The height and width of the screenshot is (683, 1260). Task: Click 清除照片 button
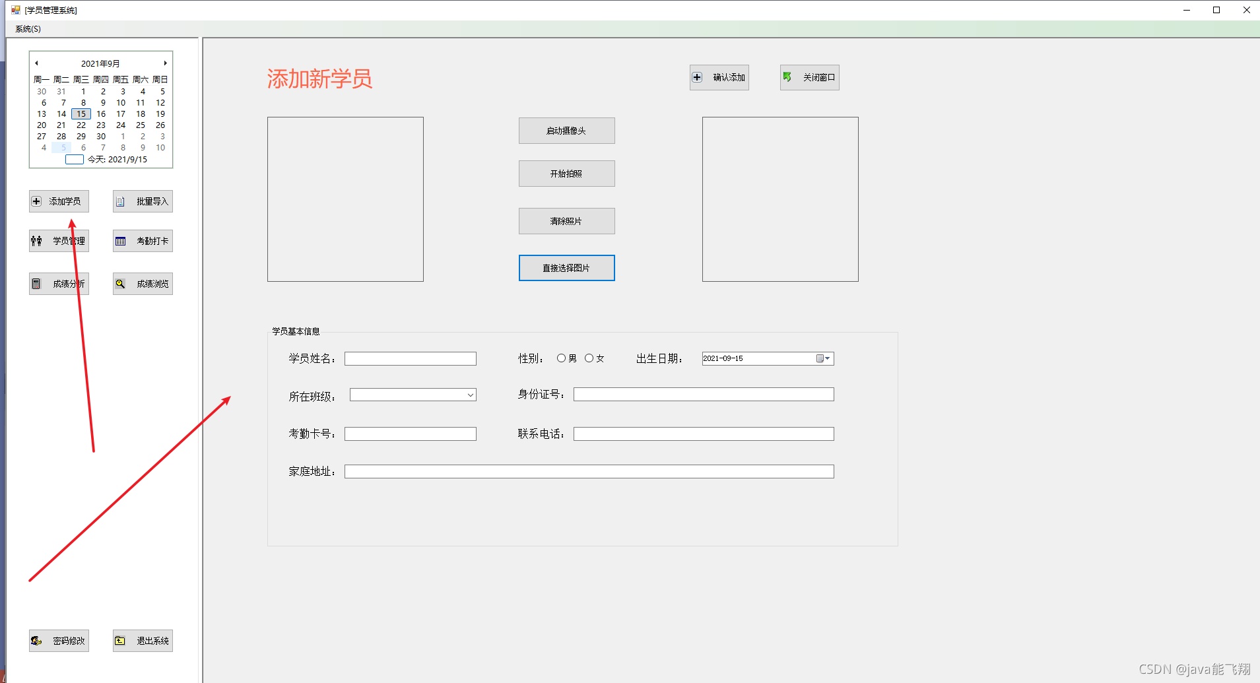coord(566,221)
